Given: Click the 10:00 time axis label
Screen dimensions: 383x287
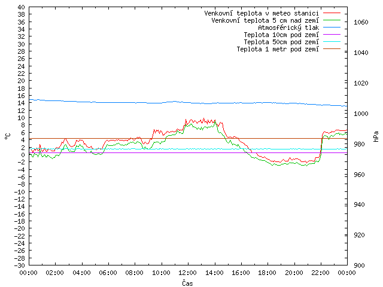Looking at the screenshot, I should 161,273.
